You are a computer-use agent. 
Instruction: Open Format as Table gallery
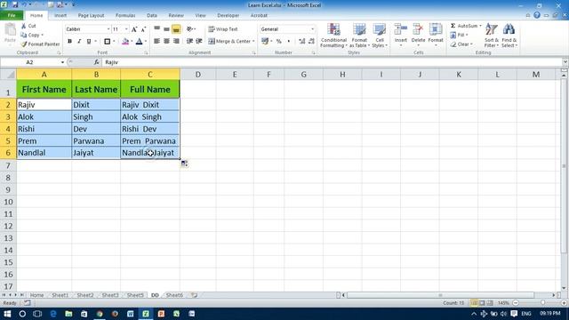pos(359,36)
